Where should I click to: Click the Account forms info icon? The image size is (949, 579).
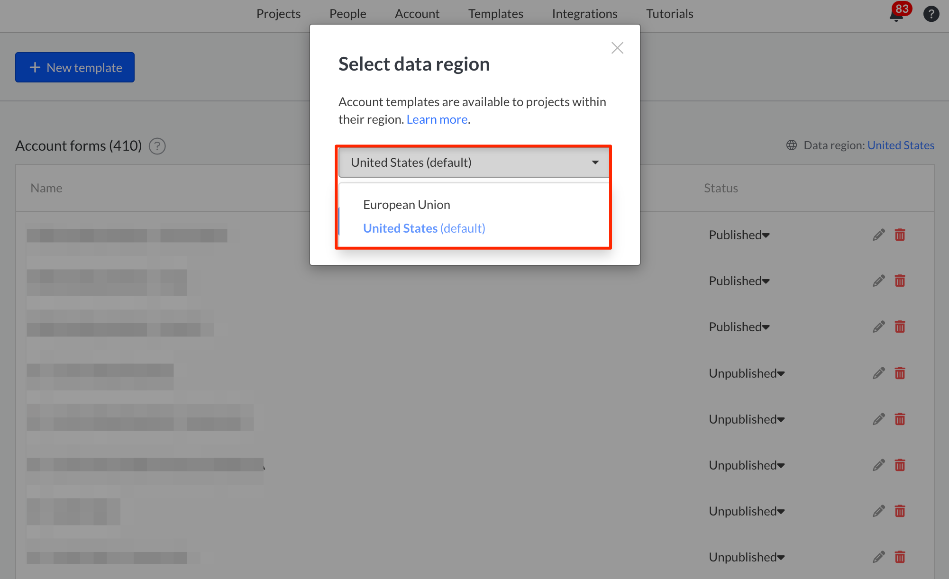coord(157,146)
